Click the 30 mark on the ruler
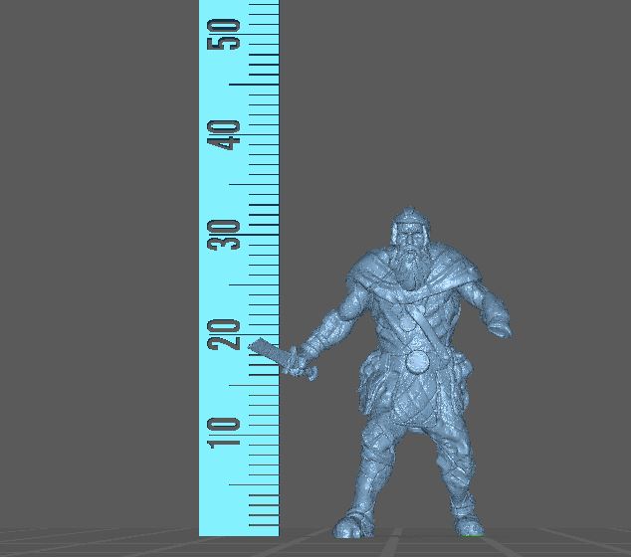Image resolution: width=631 pixels, height=557 pixels. 230,234
